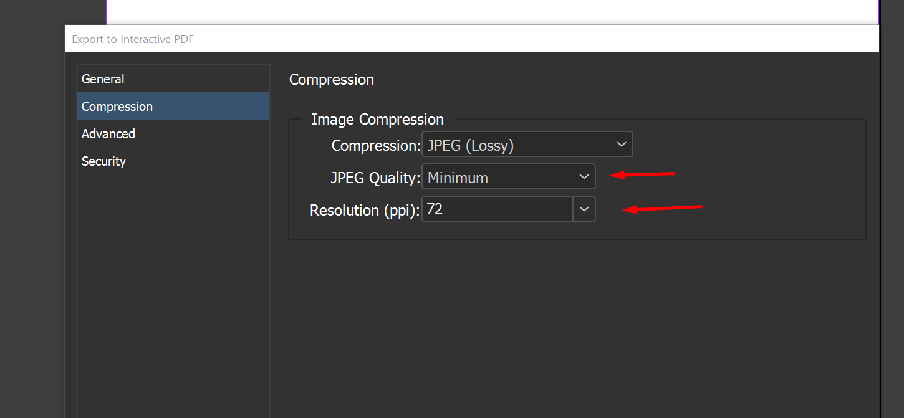Open the dropdown showing JPEG (Lossy)
The height and width of the screenshot is (418, 904).
click(517, 145)
